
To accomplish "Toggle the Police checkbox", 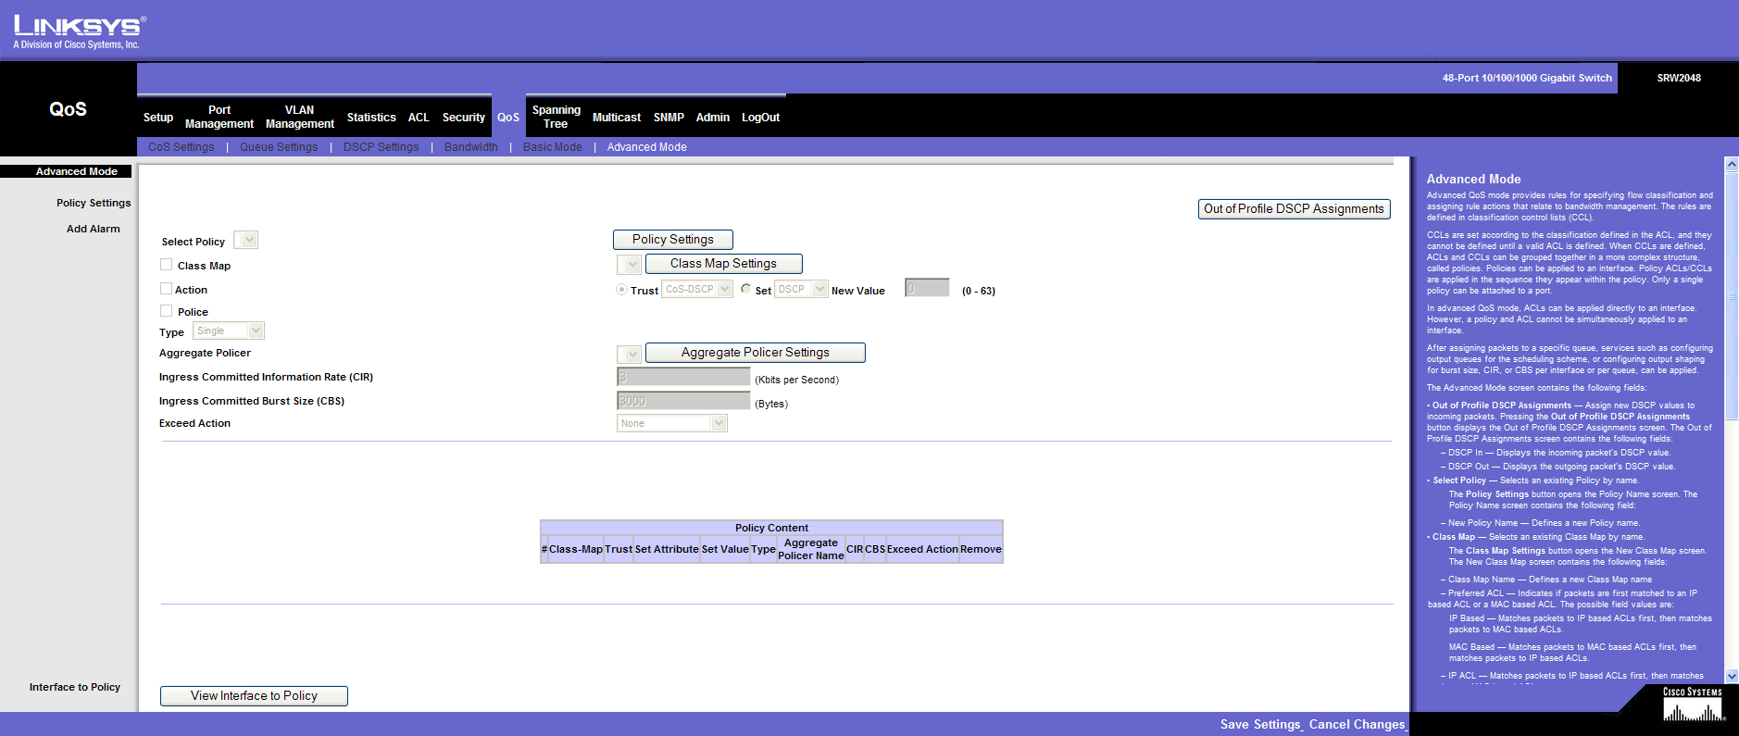I will click(167, 311).
